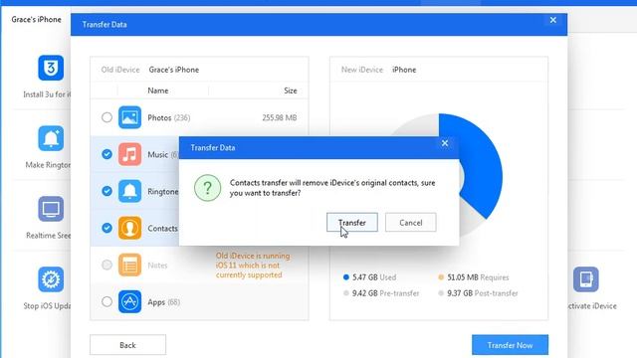This screenshot has height=358, width=637.
Task: Click the 9.42 GB Pre-transfer legend
Action: (x=381, y=293)
